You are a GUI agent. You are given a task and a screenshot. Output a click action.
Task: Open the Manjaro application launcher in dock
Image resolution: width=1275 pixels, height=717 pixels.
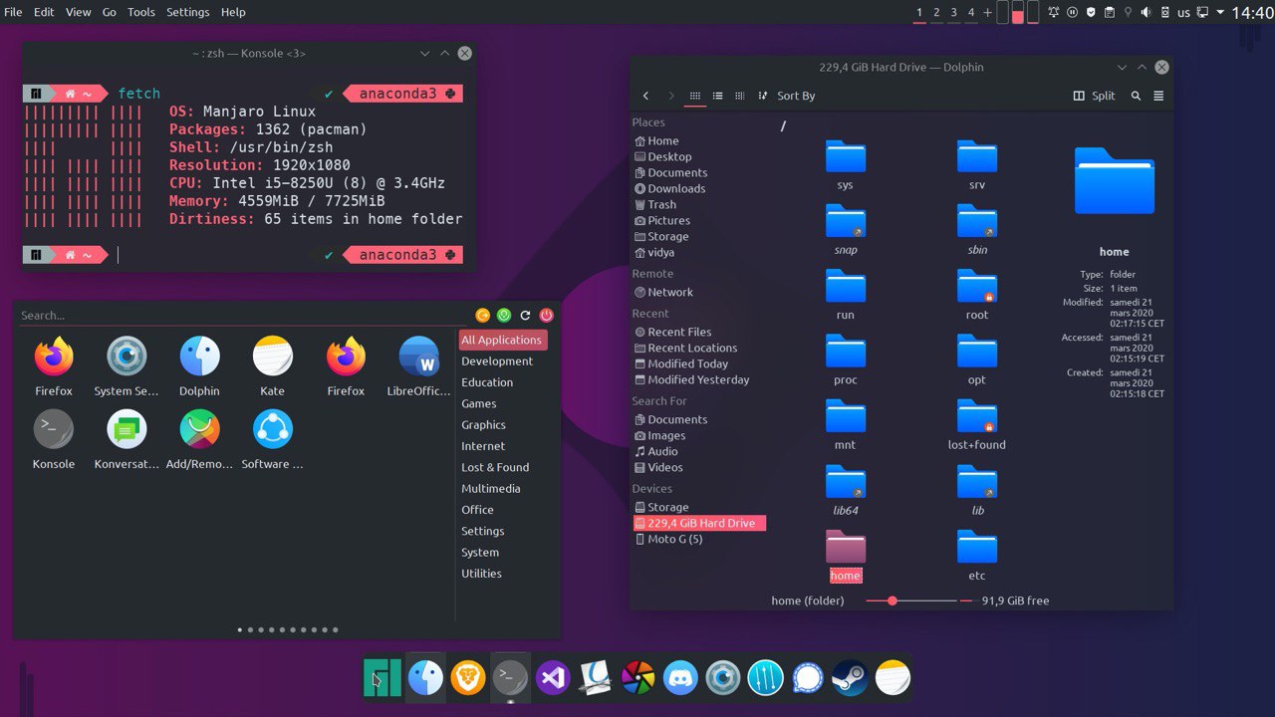pos(382,678)
